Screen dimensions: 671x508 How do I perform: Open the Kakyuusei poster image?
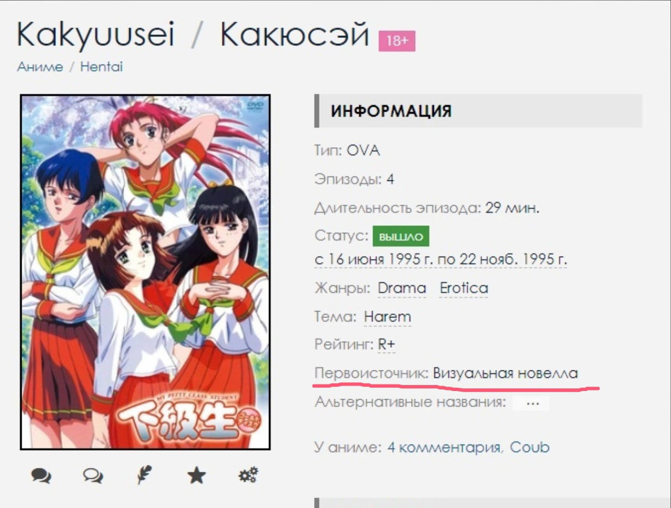[145, 272]
